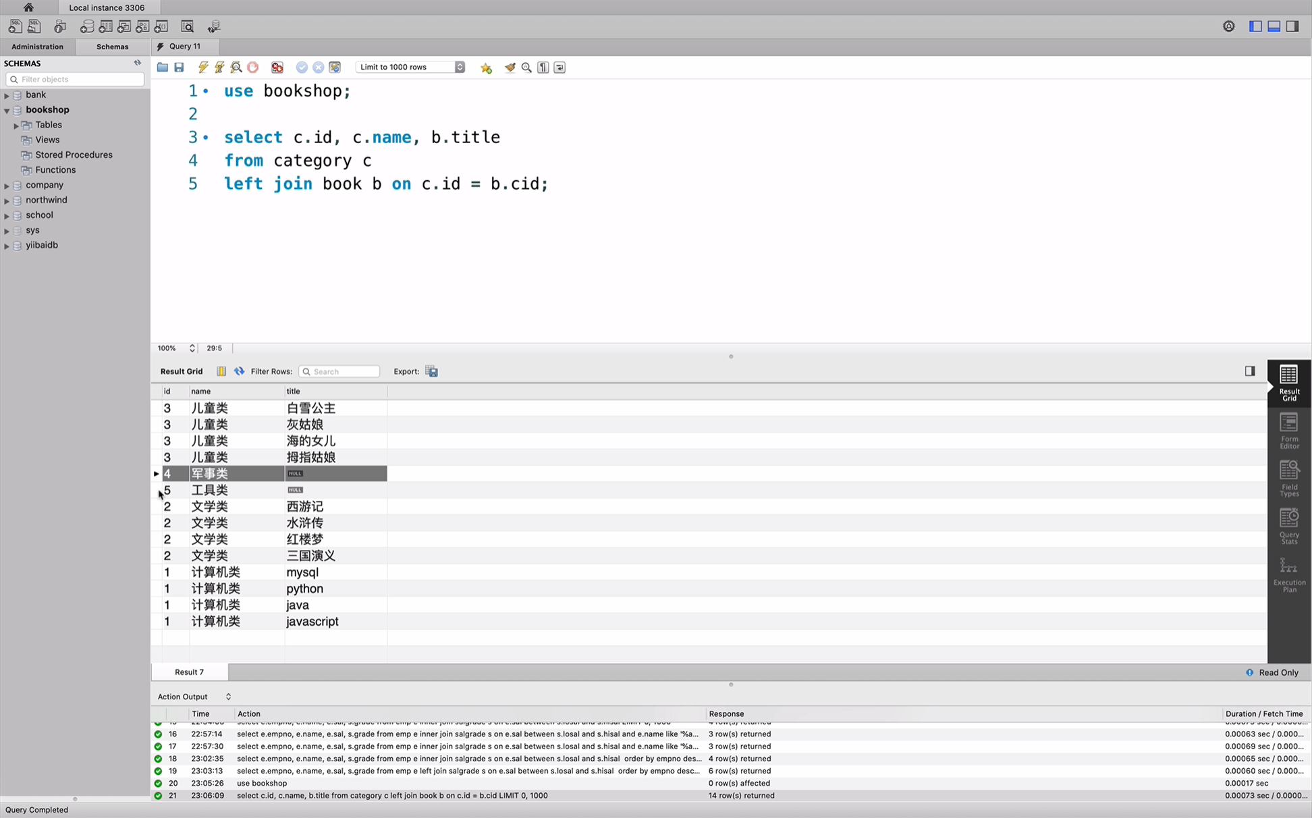Collapse the bookshop schema
This screenshot has height=818, width=1312.
point(7,110)
